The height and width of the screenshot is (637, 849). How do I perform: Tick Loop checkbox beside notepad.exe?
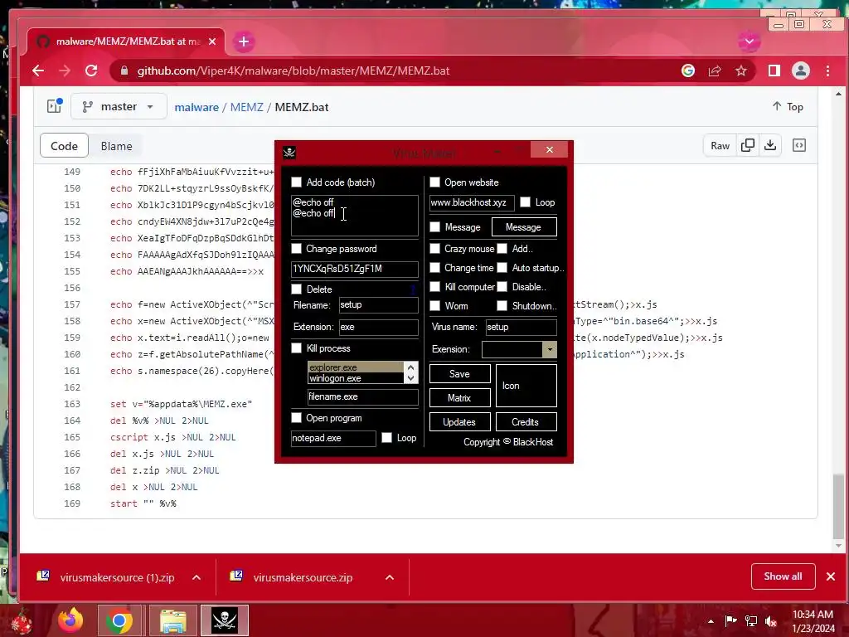[386, 438]
